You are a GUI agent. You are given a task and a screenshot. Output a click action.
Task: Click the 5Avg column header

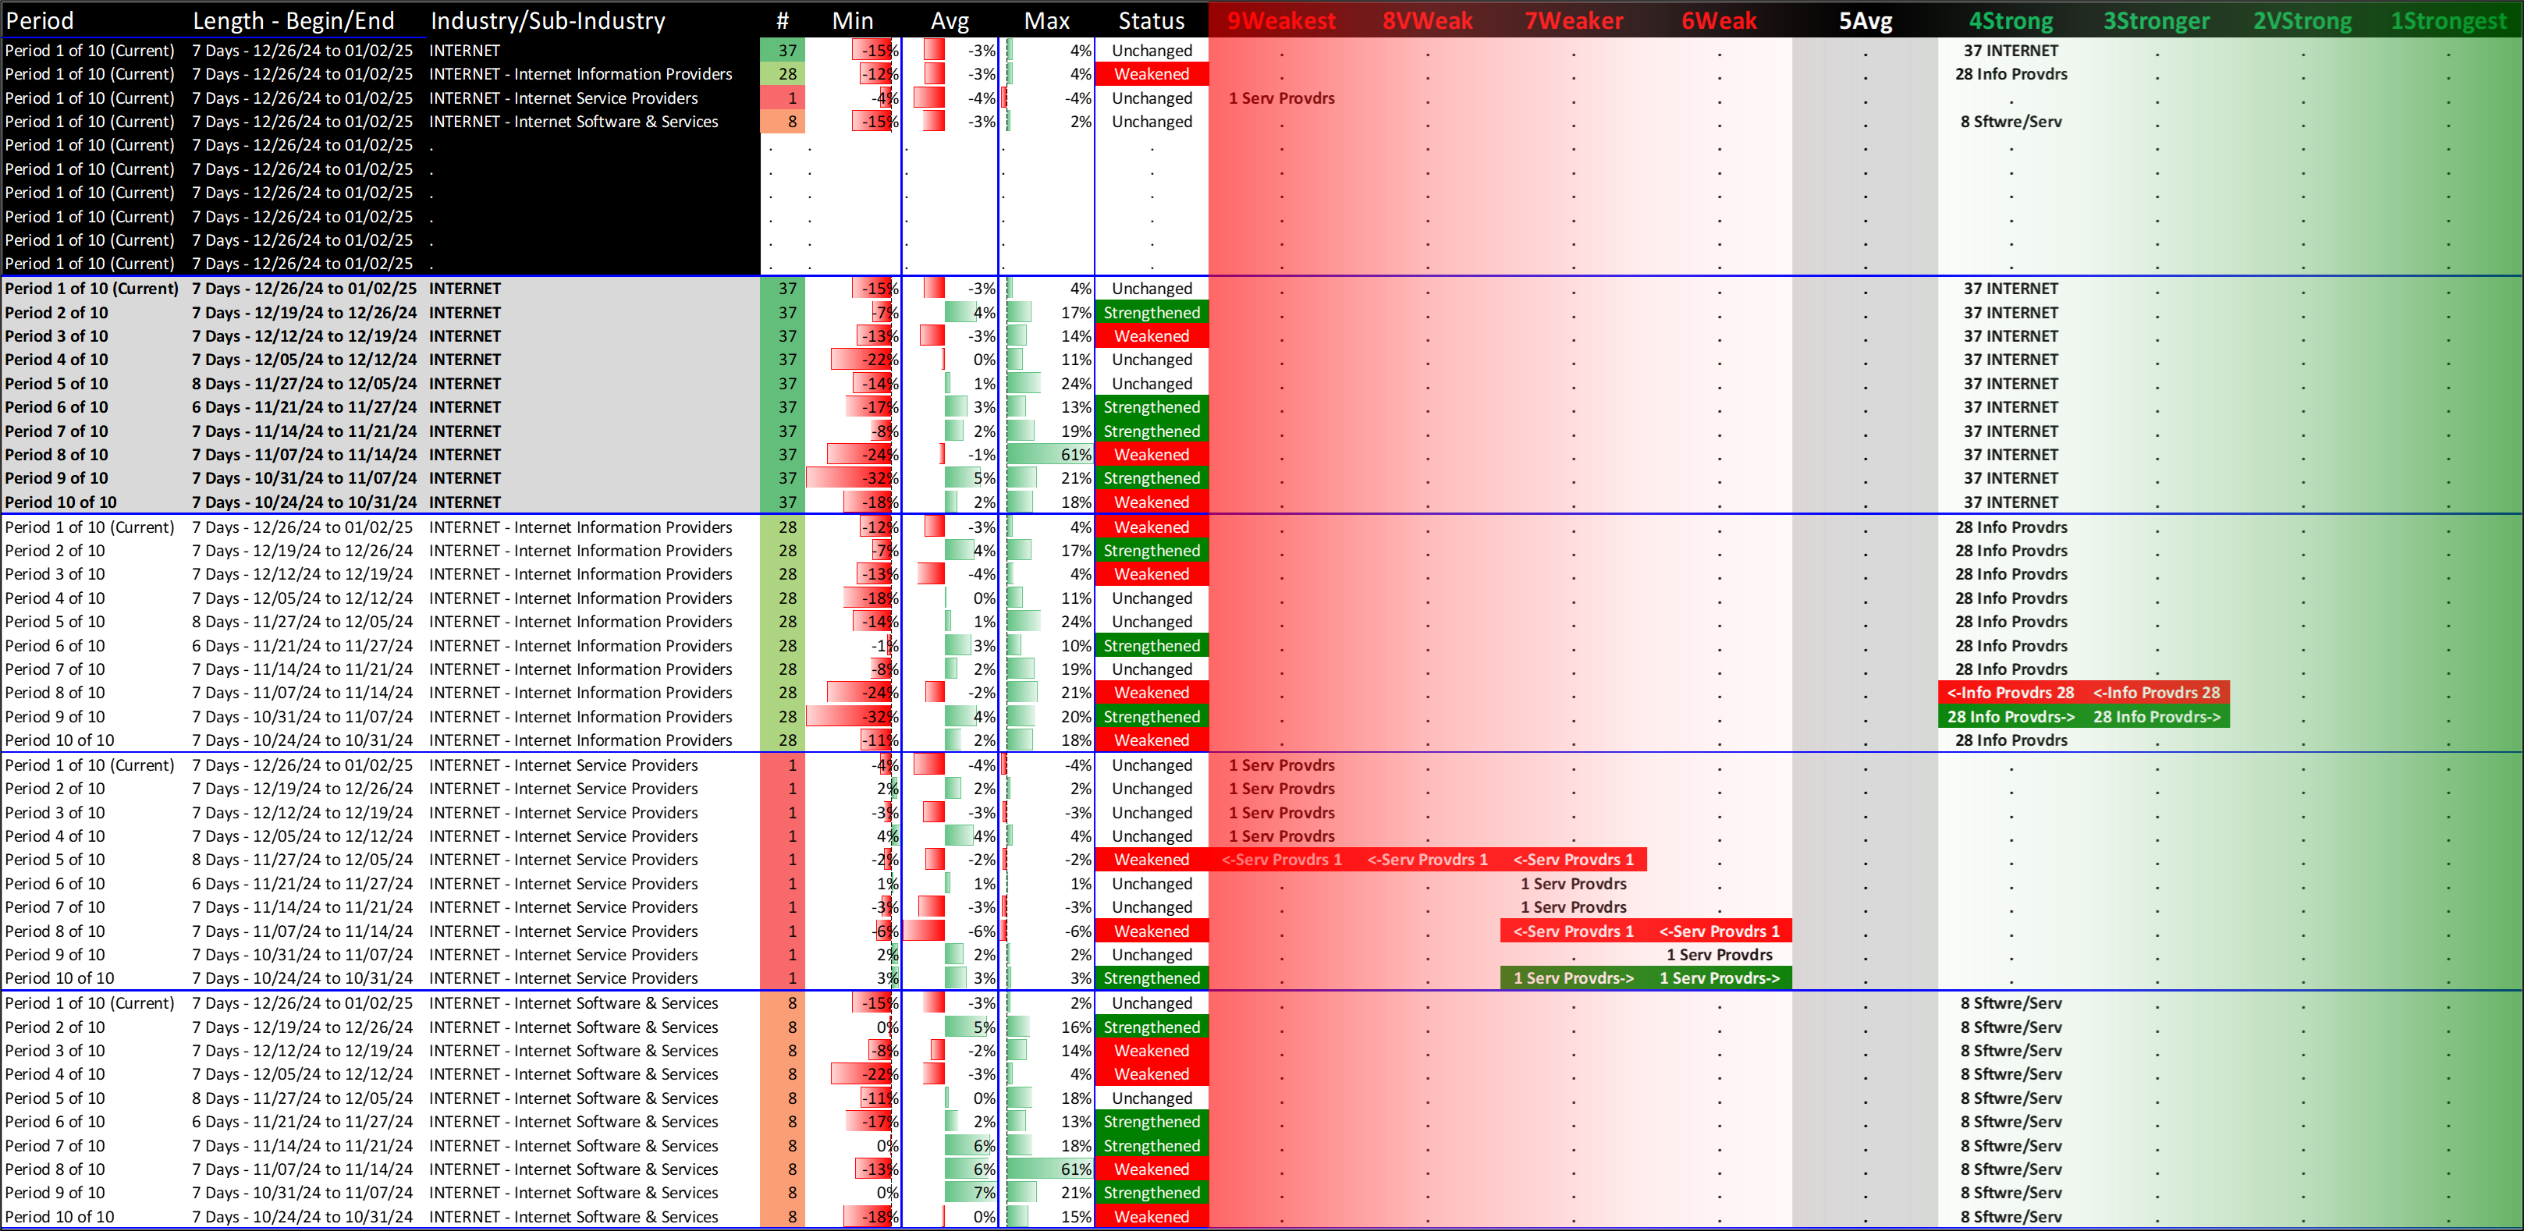tap(1865, 20)
